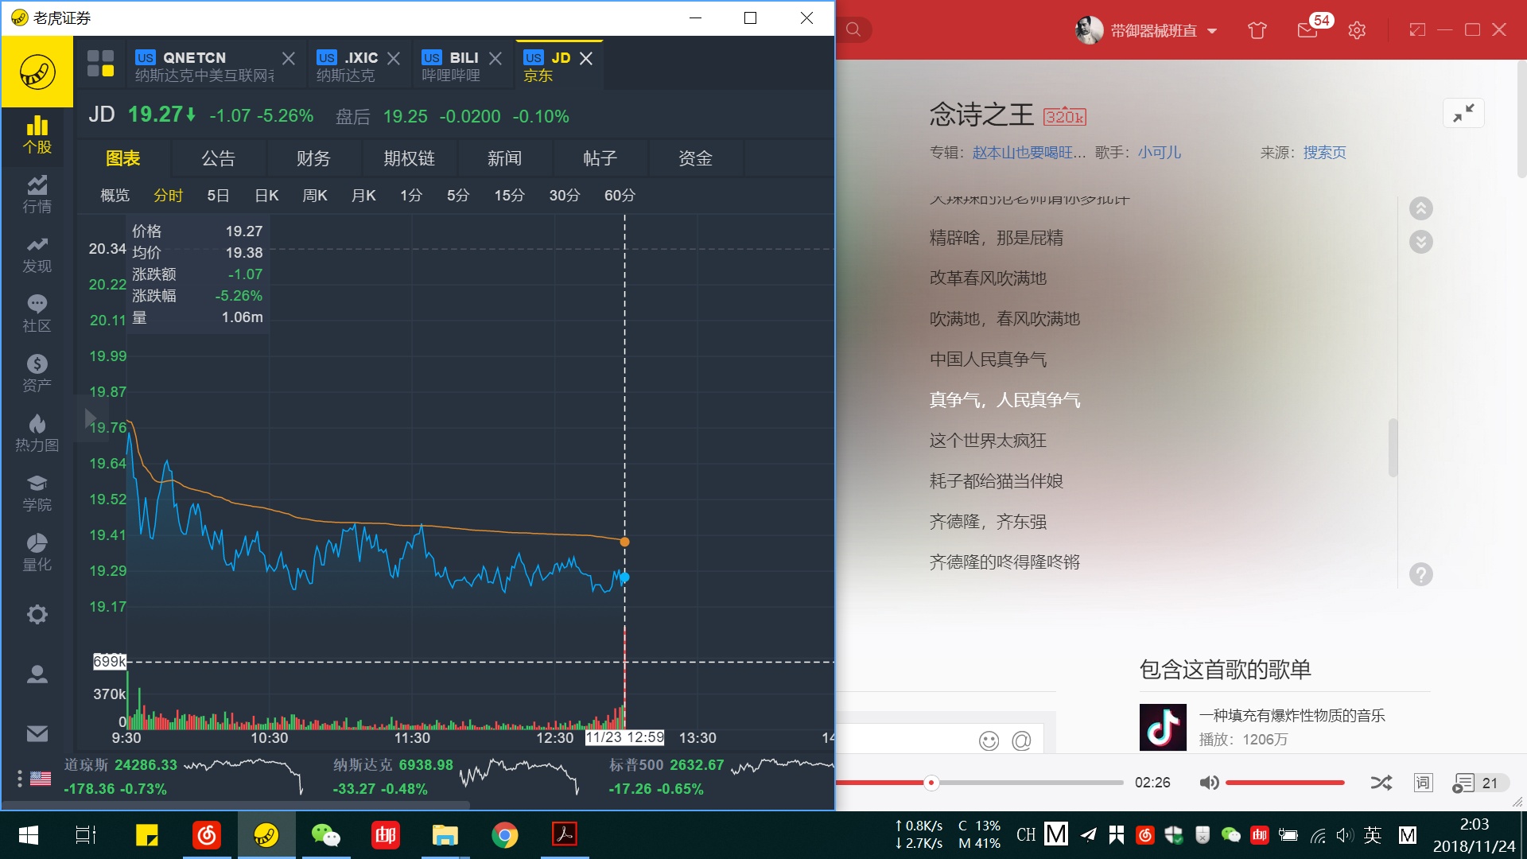
Task: Open source link 搜索页
Action: click(x=1324, y=153)
